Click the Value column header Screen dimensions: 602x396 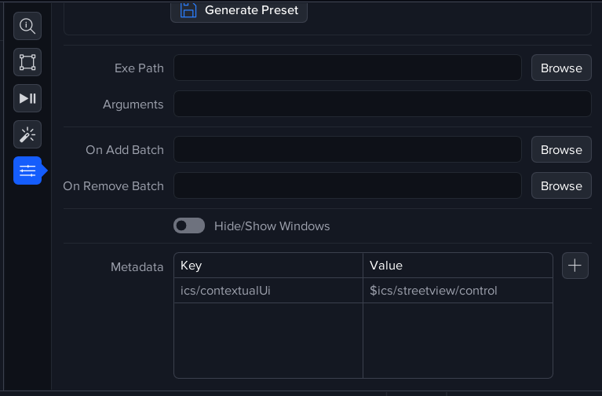pyautogui.click(x=457, y=266)
